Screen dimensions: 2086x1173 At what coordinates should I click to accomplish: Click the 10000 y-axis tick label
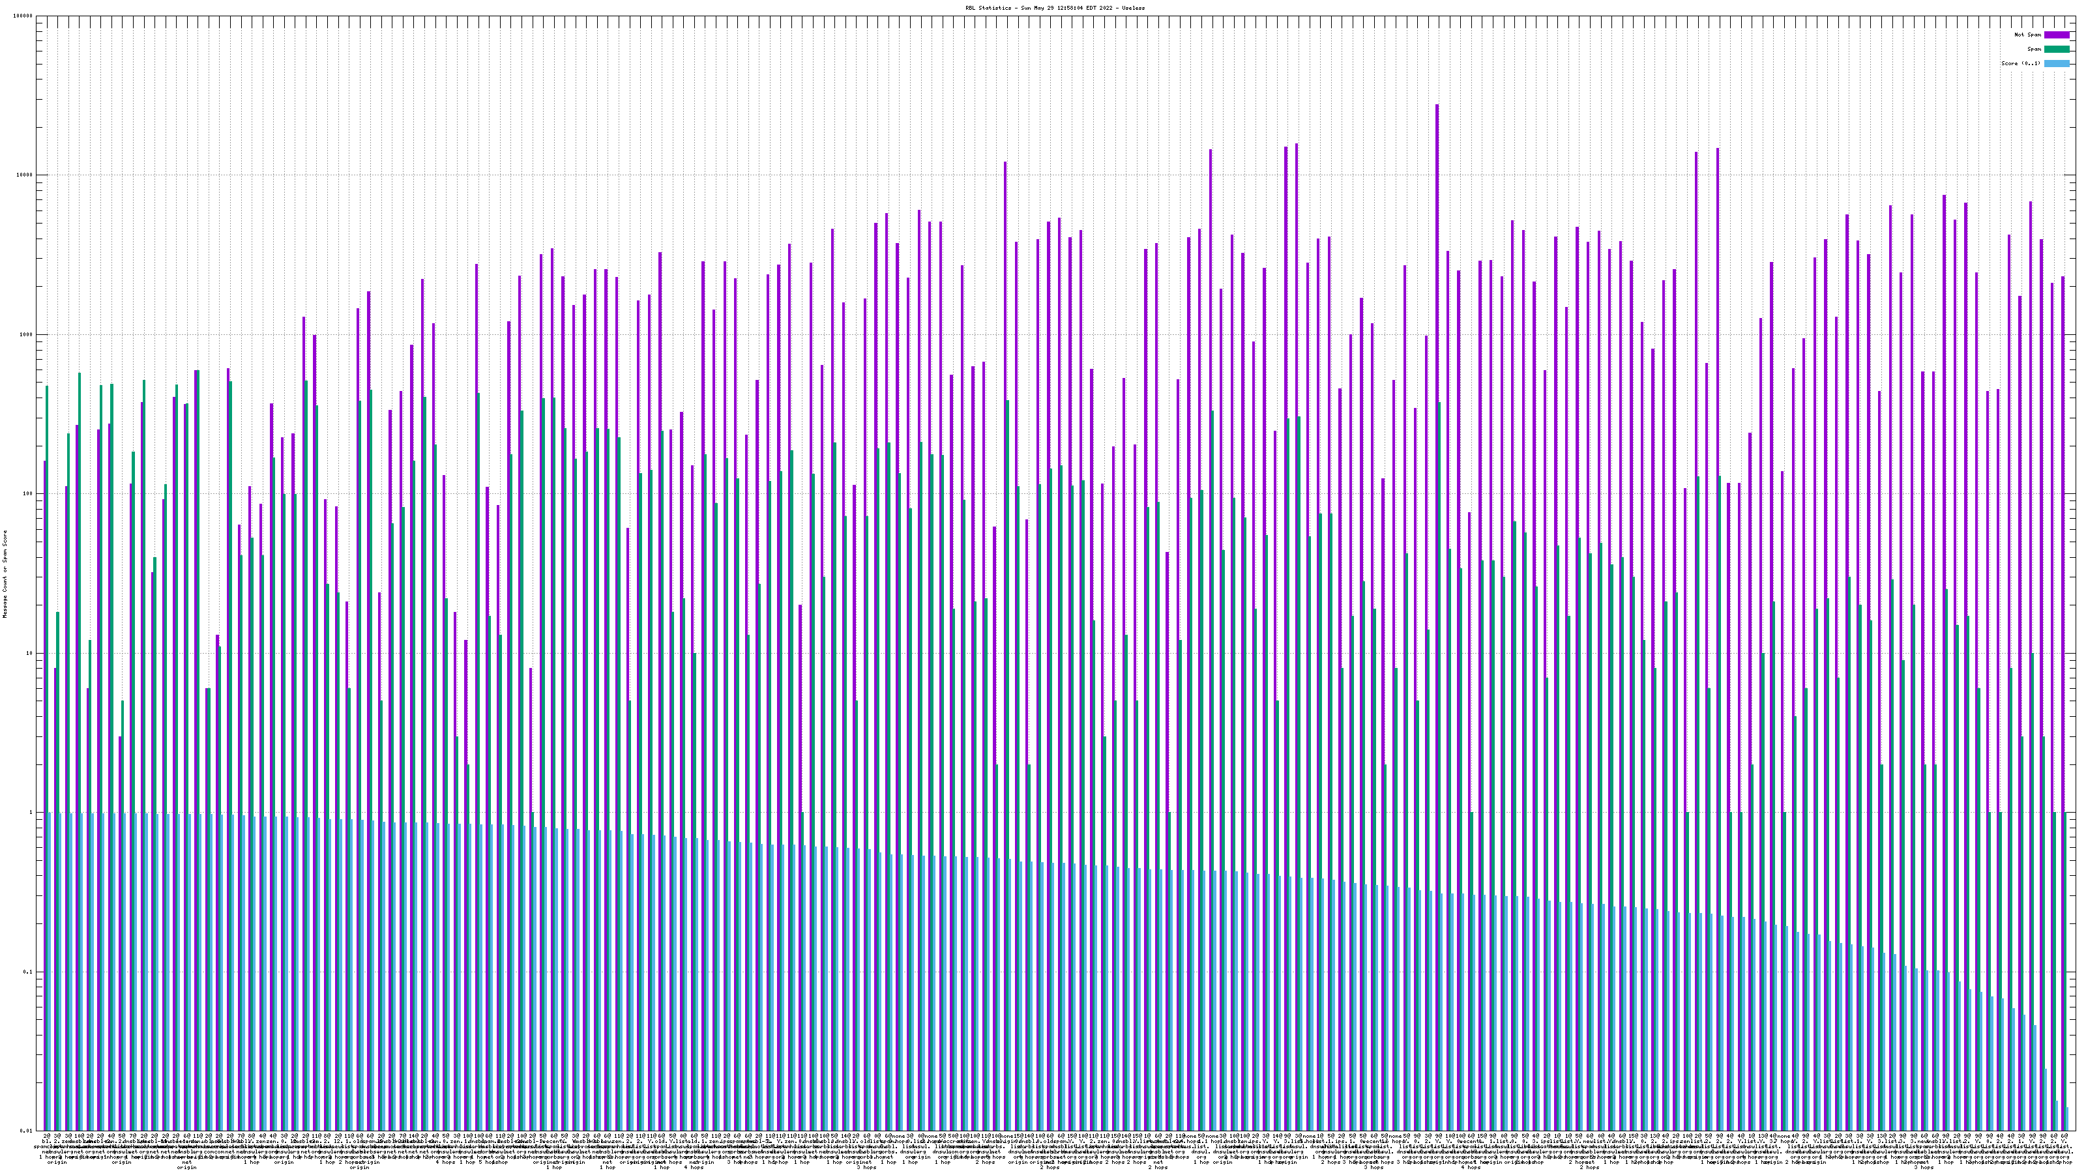point(25,176)
